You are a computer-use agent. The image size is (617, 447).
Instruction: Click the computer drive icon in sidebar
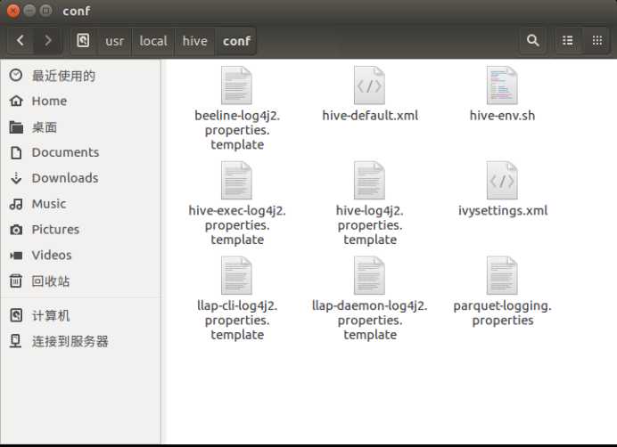pos(16,315)
